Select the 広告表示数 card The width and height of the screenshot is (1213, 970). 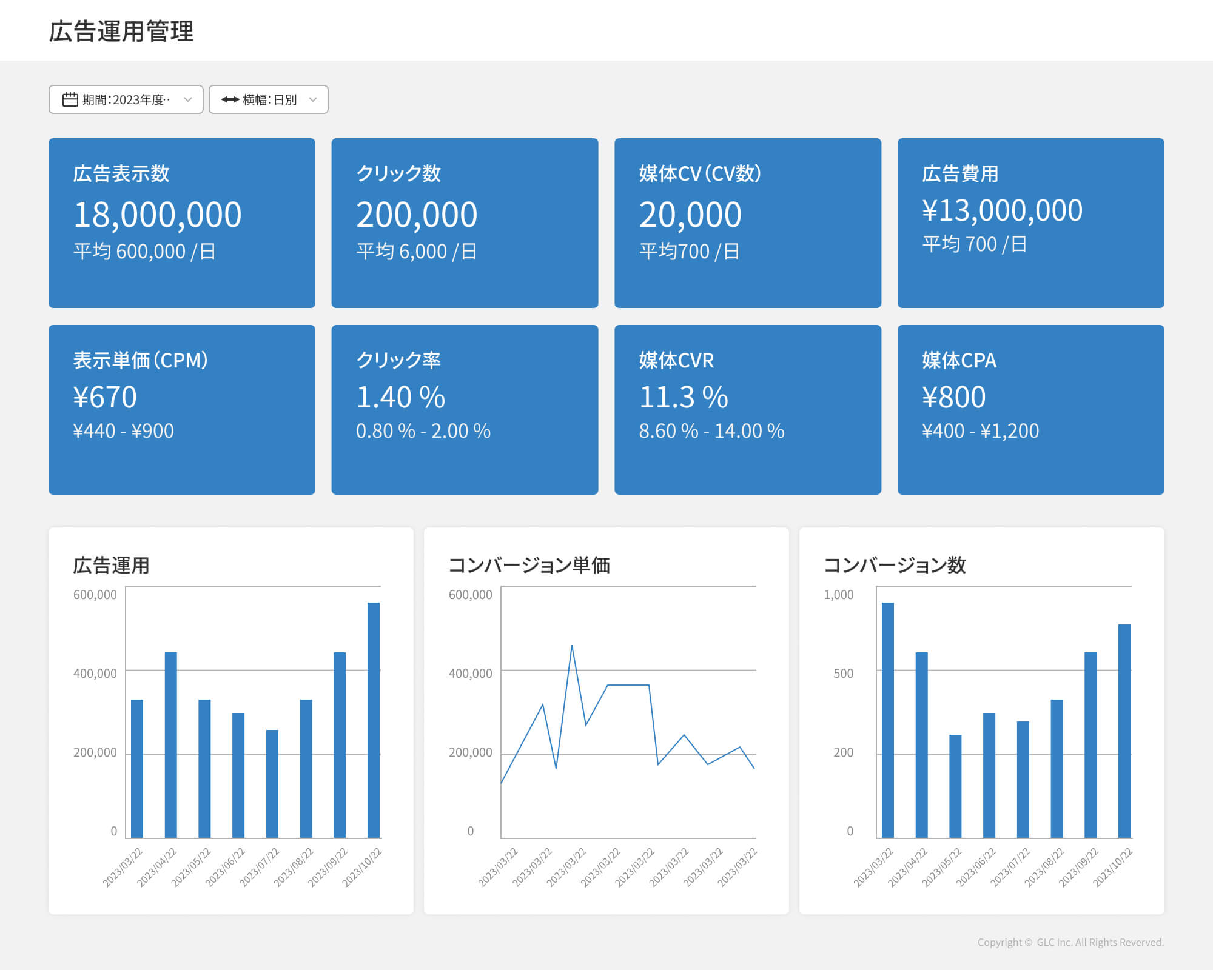click(x=182, y=223)
